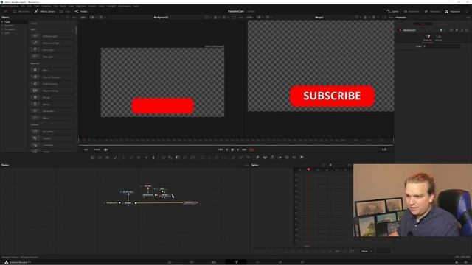472x265 pixels.
Task: Click the Ambient Light tool icon
Action: click(x=35, y=36)
